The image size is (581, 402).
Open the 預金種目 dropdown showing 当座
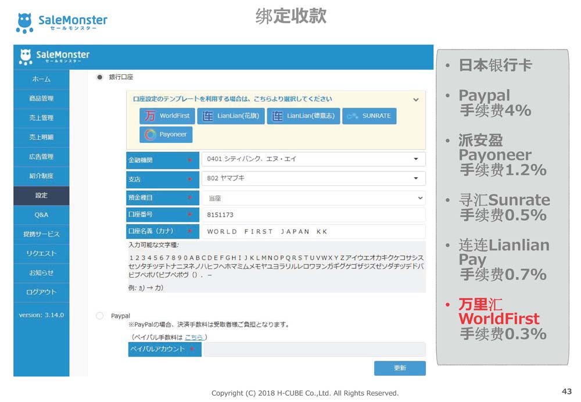[314, 198]
